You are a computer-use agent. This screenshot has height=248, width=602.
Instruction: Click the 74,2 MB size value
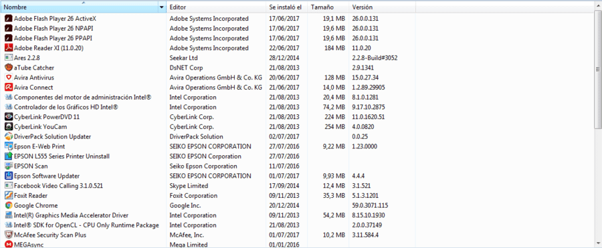334,107
